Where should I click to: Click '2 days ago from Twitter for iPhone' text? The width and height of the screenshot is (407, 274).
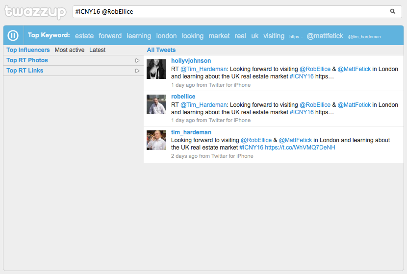[x=212, y=156]
